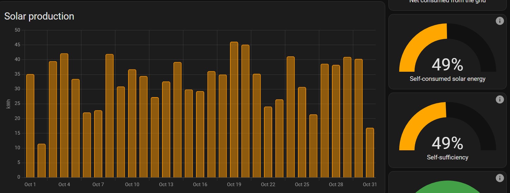Image resolution: width=510 pixels, height=193 pixels.
Task: Select the Oct 31 production bar
Action: tap(370, 153)
